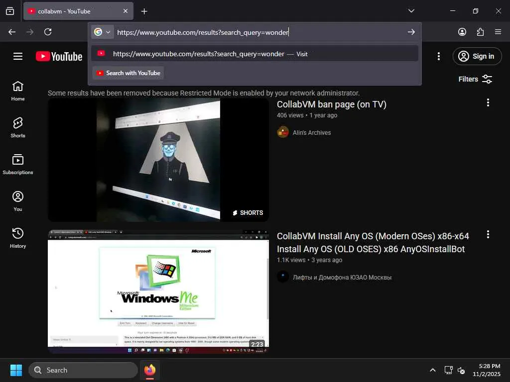Open more options for CollabVM ban page video
Image resolution: width=510 pixels, height=382 pixels.
[488, 102]
